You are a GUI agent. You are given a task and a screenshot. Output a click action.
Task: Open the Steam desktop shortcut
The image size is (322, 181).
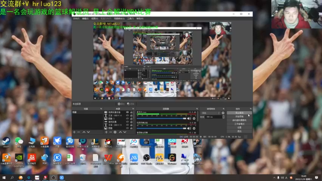[x=6, y=142]
